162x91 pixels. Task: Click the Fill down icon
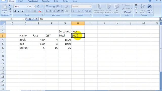[x=136, y=9]
